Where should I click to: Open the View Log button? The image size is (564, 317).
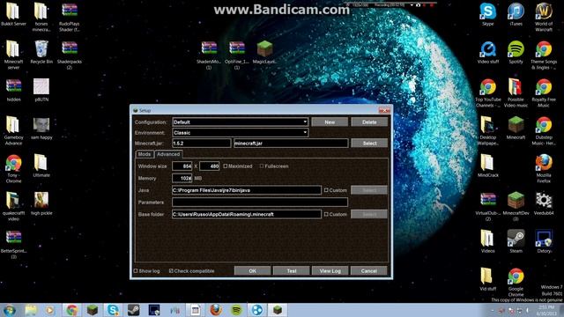[x=330, y=270]
